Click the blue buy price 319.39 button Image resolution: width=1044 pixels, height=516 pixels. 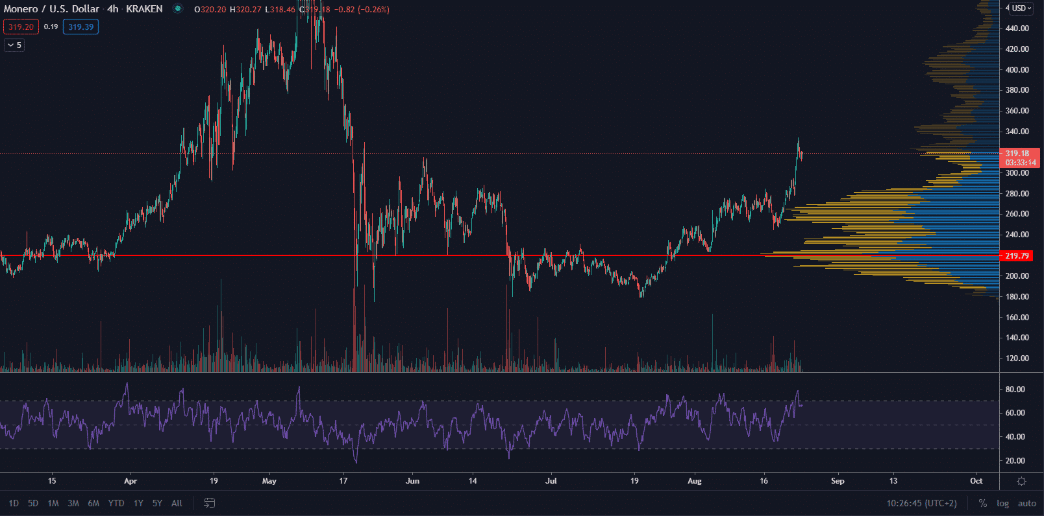point(81,27)
